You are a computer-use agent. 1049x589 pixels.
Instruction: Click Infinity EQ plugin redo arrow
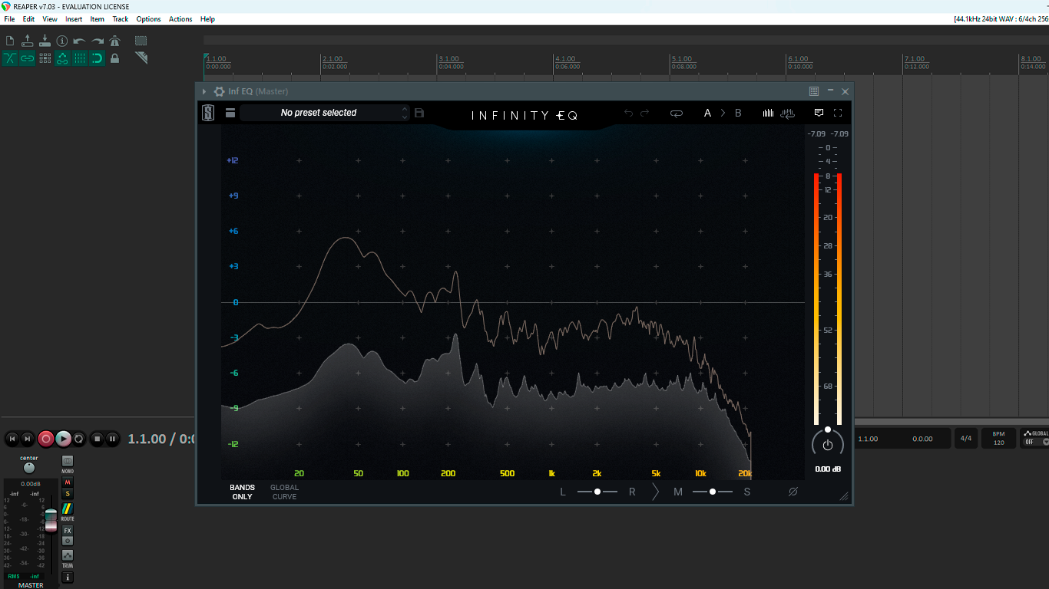(x=645, y=113)
